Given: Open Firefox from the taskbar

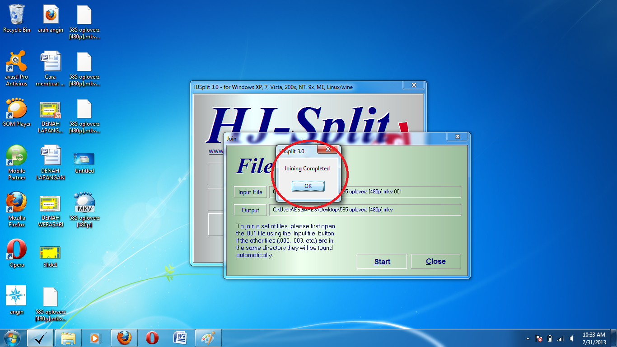Looking at the screenshot, I should click(124, 338).
